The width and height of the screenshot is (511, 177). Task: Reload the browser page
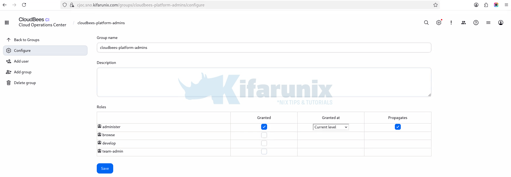point(24,5)
